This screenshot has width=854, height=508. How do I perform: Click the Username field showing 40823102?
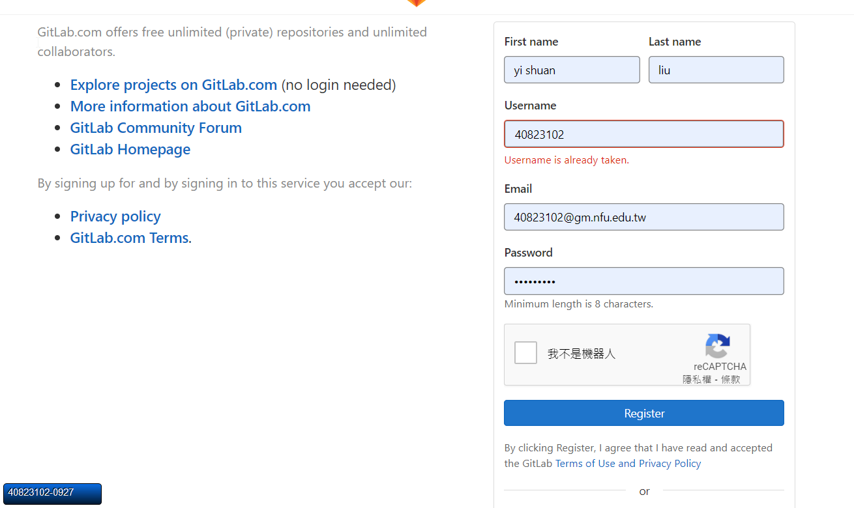644,134
